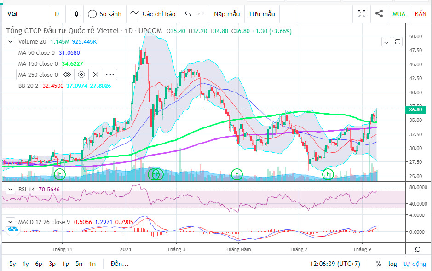The image size is (432, 271).
Task: Click the Lưu mẫu button
Action: tap(262, 14)
